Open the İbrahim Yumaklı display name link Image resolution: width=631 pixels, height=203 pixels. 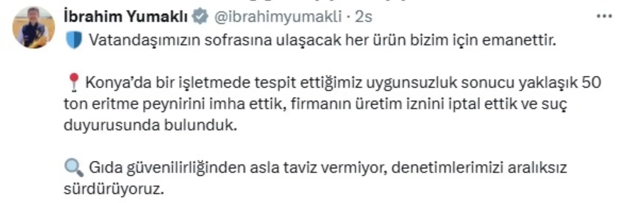(126, 17)
